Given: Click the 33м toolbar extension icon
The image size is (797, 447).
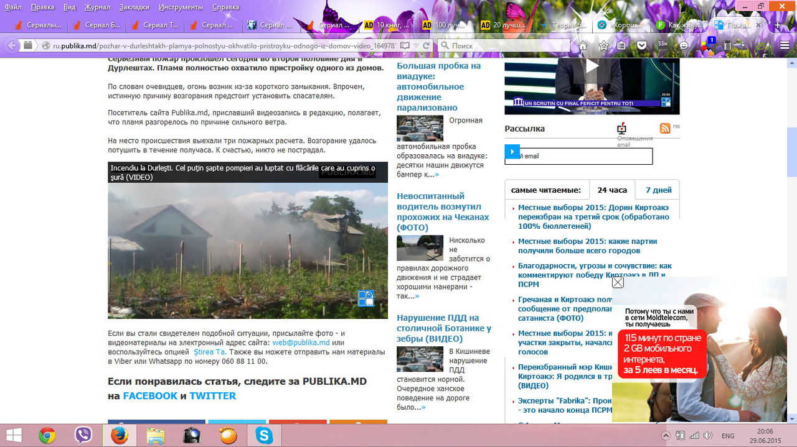Looking at the screenshot, I should 663,45.
